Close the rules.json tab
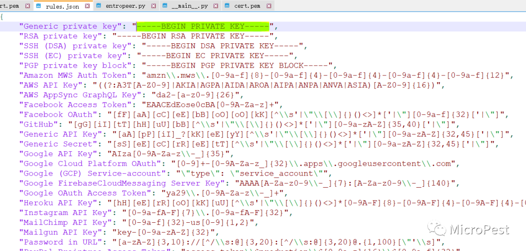Image resolution: width=526 pixels, height=251 pixels. pyautogui.click(x=87, y=6)
